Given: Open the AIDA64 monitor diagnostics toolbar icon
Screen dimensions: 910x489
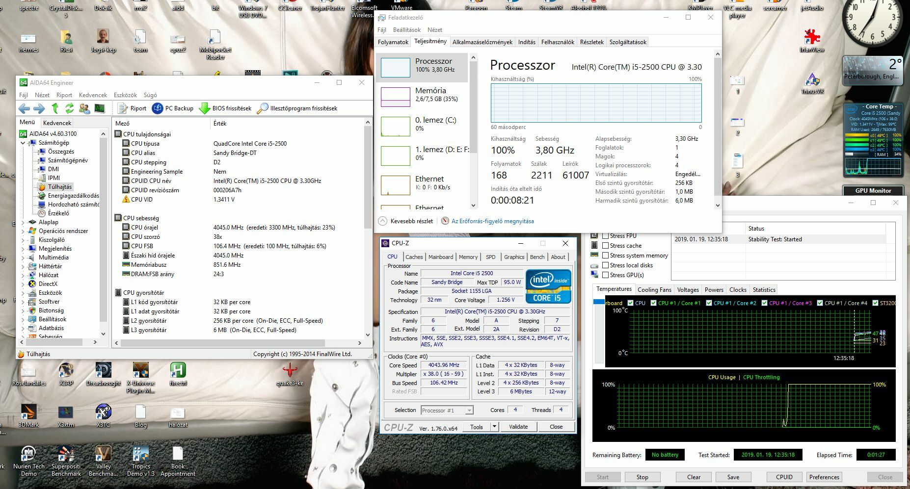Looking at the screenshot, I should click(100, 108).
